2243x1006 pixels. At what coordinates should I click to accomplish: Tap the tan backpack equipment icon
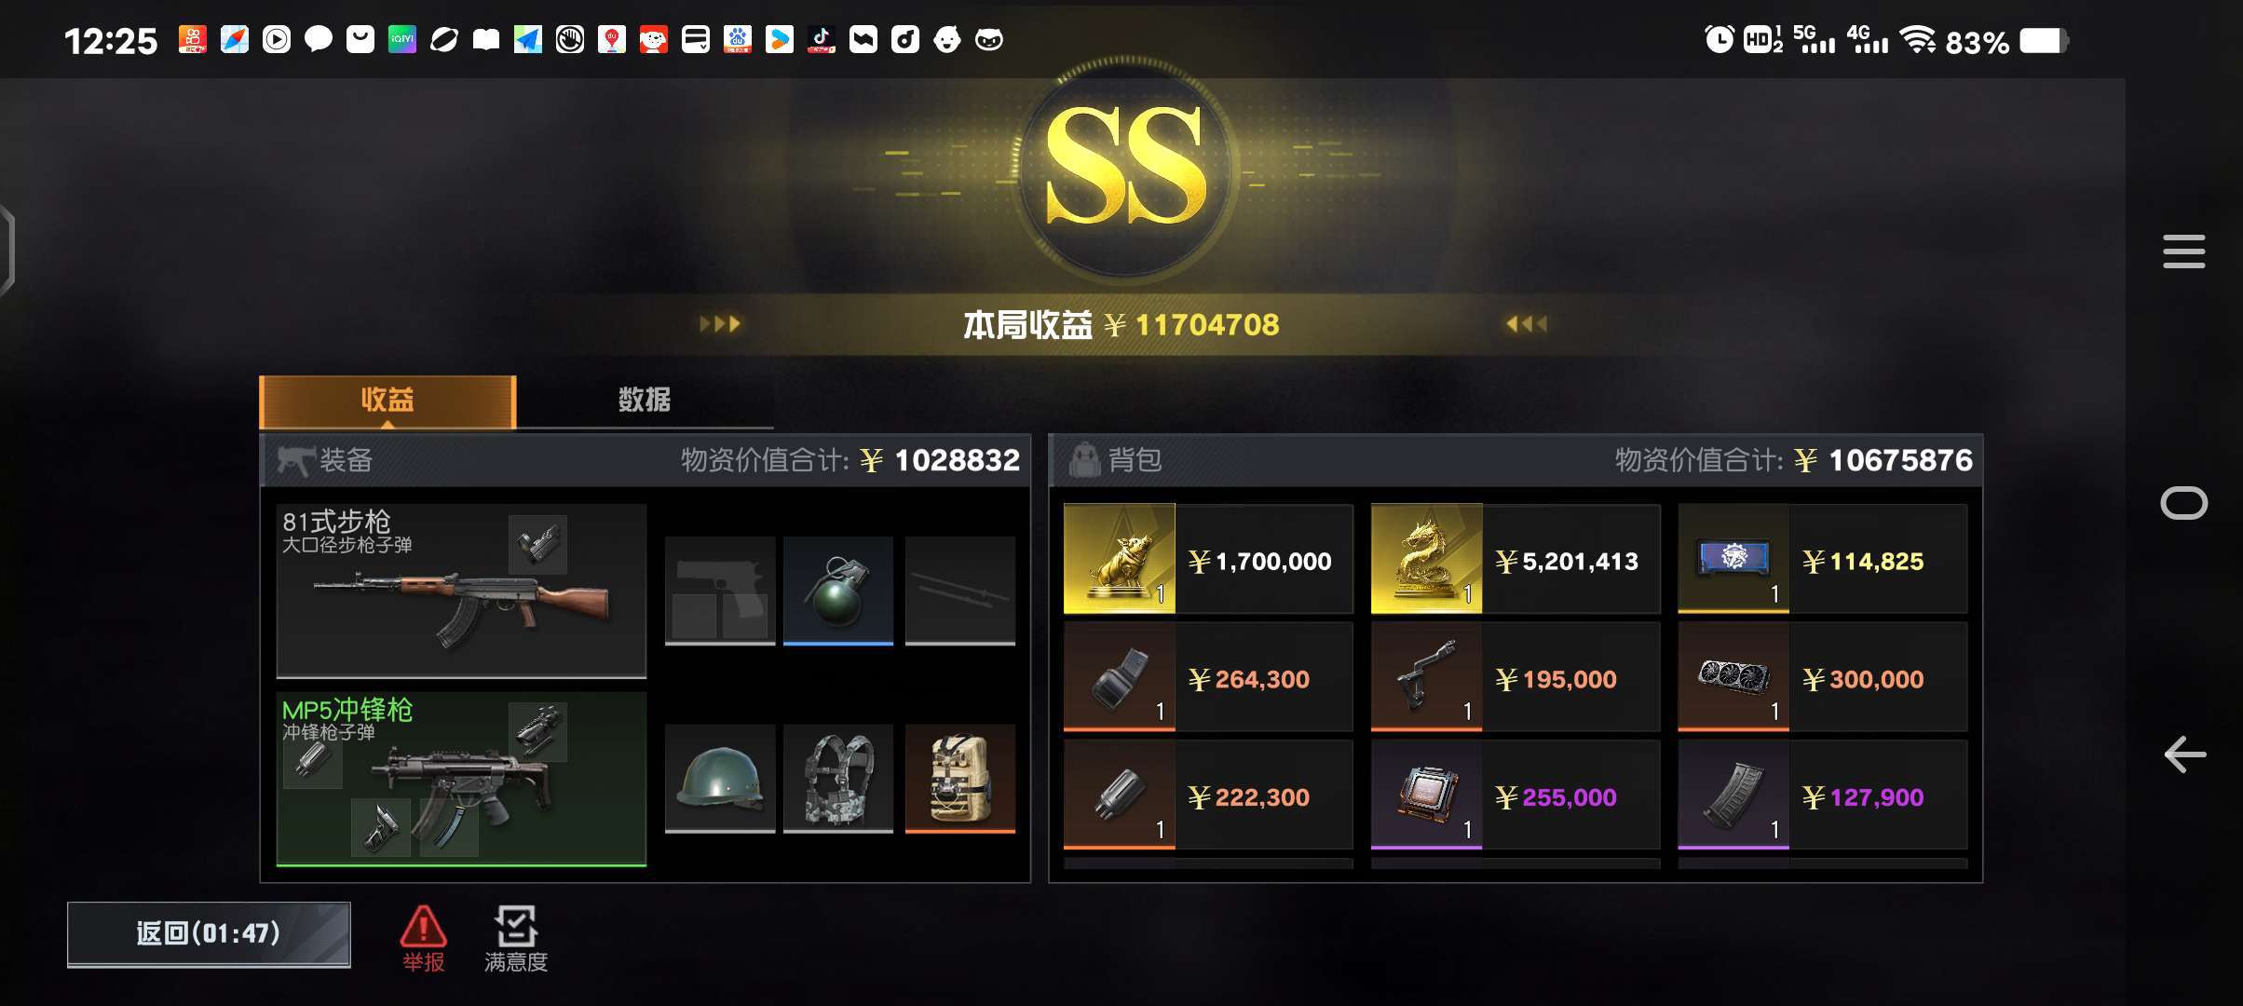click(960, 779)
